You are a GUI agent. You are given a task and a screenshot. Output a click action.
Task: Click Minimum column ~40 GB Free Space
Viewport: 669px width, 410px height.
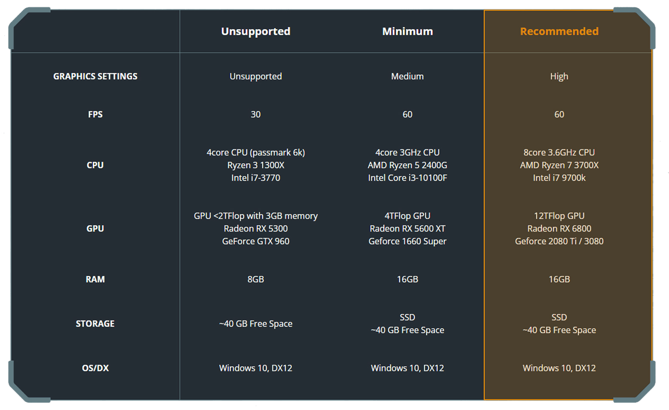[407, 330]
